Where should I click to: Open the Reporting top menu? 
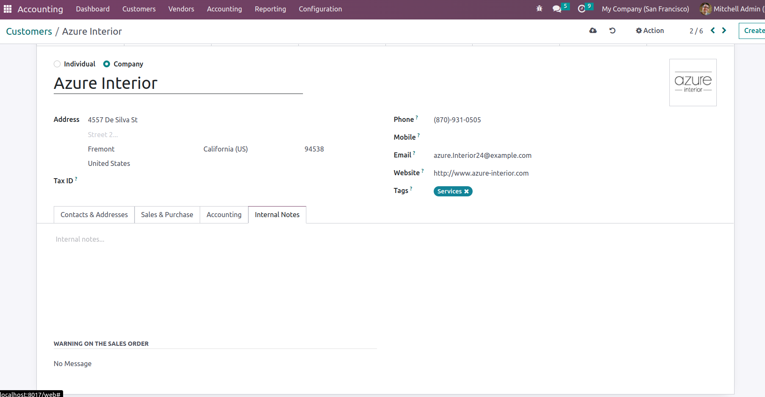pyautogui.click(x=270, y=9)
